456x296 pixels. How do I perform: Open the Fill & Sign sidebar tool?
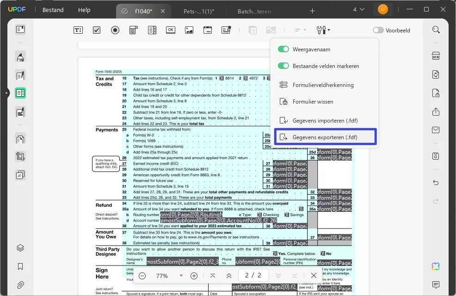coord(20,112)
